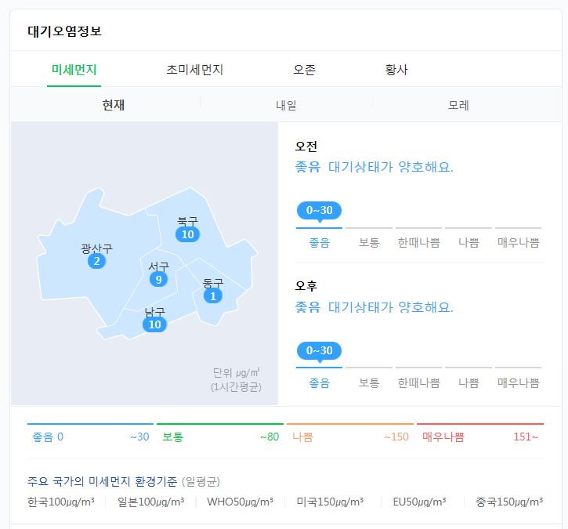This screenshot has height=529, width=568.
Task: Click the 남구 value badge 10
Action: [x=154, y=324]
